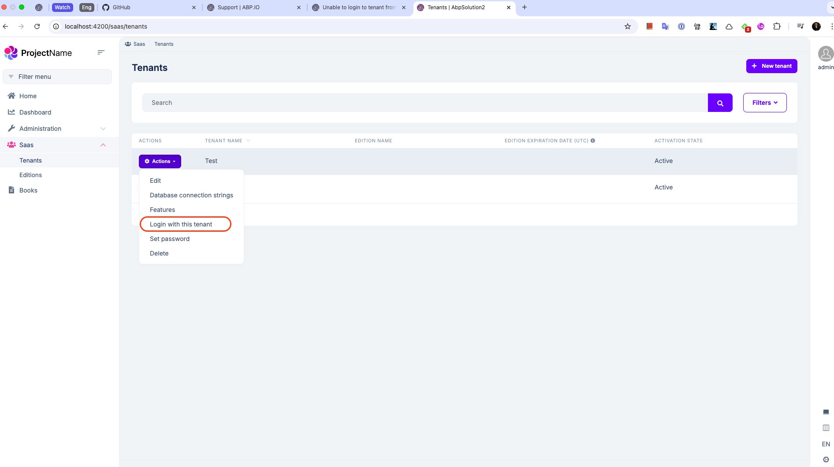Screen dimensions: 834x467
Task: Close the Actions dropdown for Test tenant
Action: tap(160, 161)
